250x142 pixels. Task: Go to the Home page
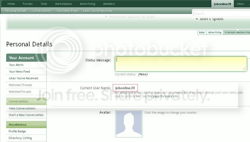[x=11, y=4]
